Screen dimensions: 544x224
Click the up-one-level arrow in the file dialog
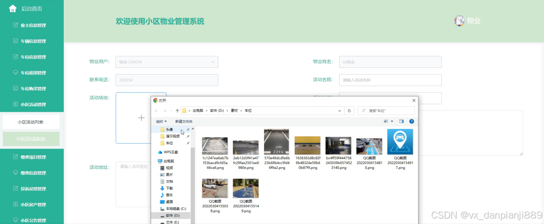177,111
